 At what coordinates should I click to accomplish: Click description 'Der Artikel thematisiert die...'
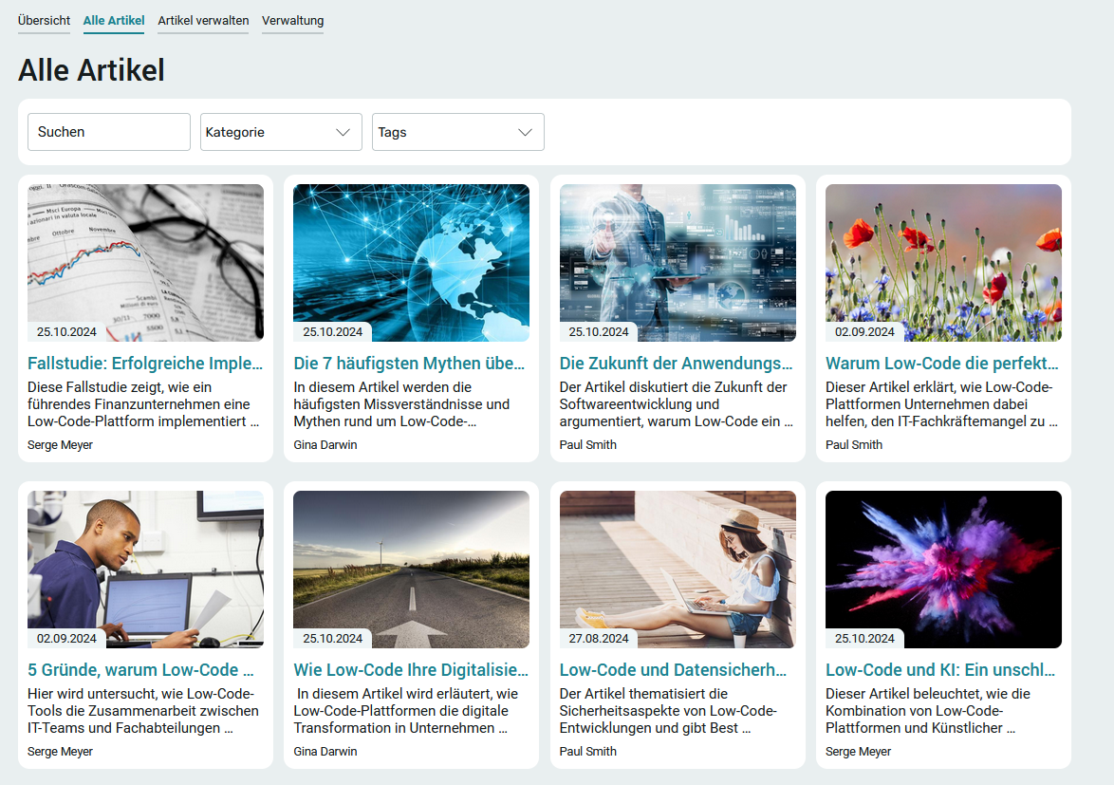(668, 711)
